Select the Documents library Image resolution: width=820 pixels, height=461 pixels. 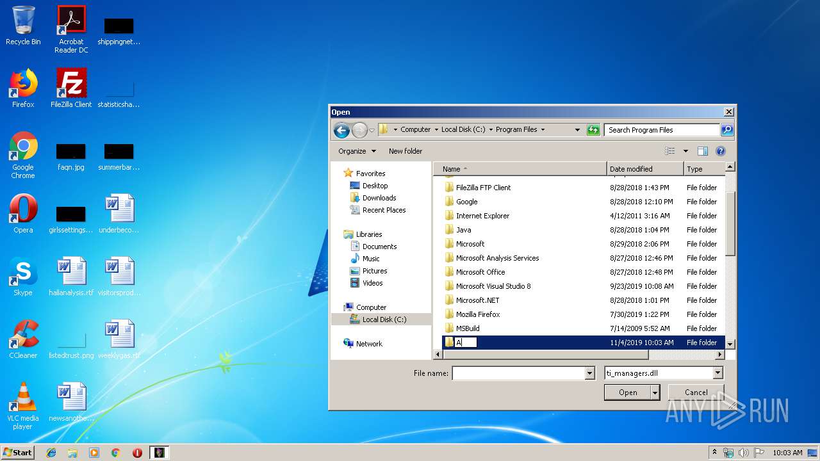click(x=379, y=247)
